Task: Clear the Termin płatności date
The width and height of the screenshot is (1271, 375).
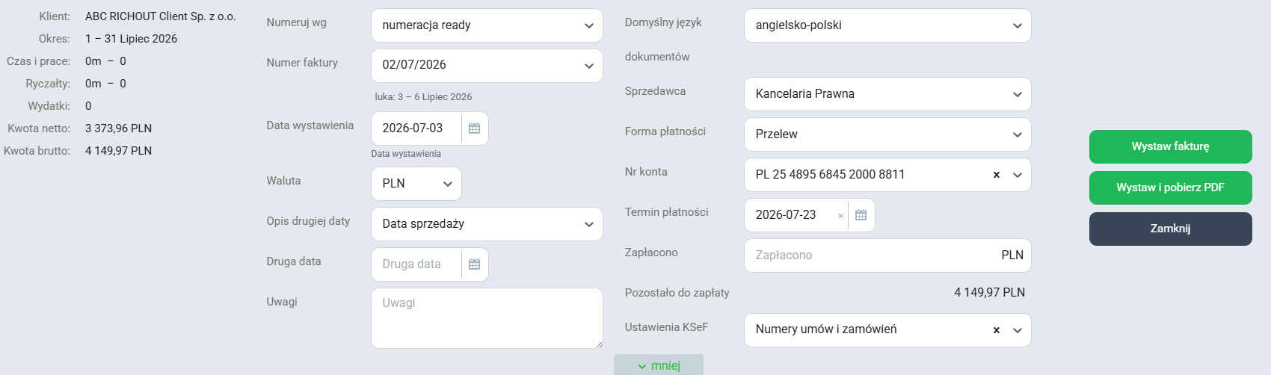Action: (840, 216)
